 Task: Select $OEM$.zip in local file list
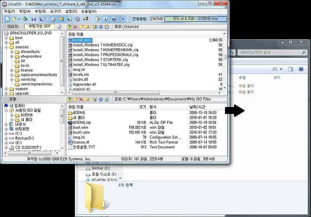(x=82, y=123)
